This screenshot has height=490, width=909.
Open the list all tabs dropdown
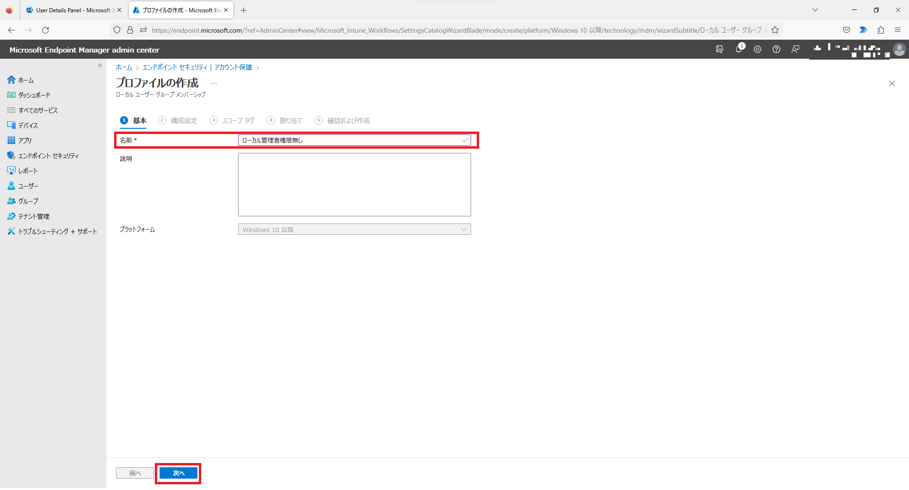point(815,10)
